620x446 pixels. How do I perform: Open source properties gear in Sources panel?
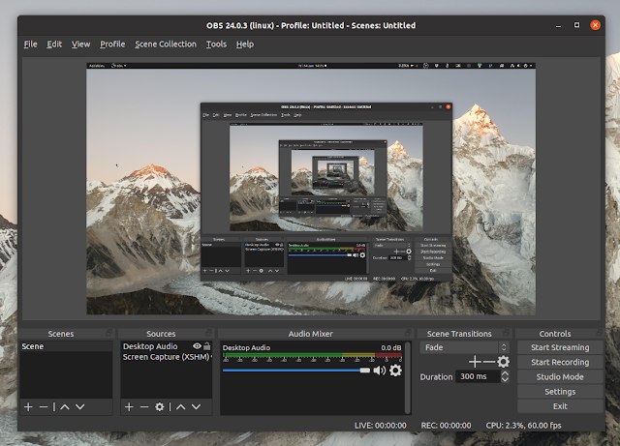point(160,407)
